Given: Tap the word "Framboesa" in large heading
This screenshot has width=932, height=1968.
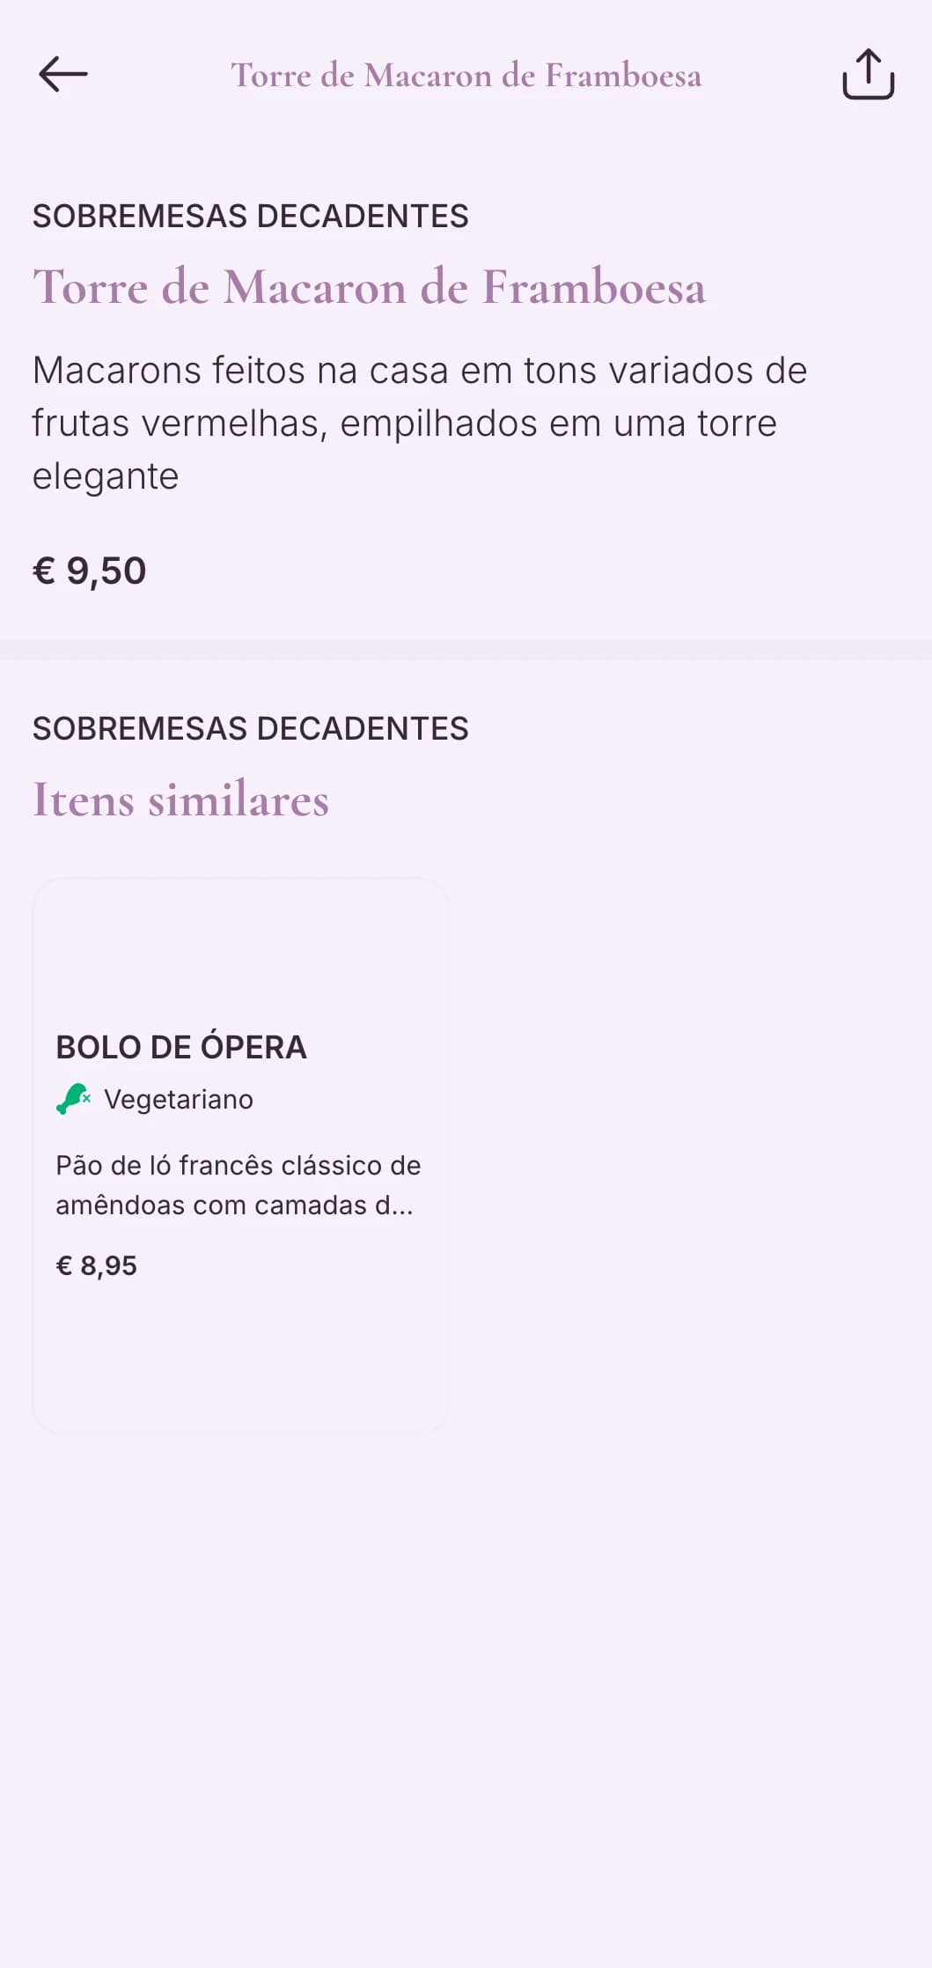Looking at the screenshot, I should (594, 287).
